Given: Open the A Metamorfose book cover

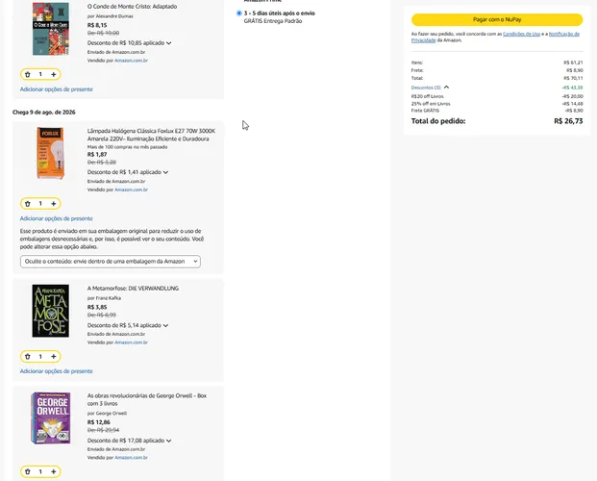Looking at the screenshot, I should click(51, 311).
